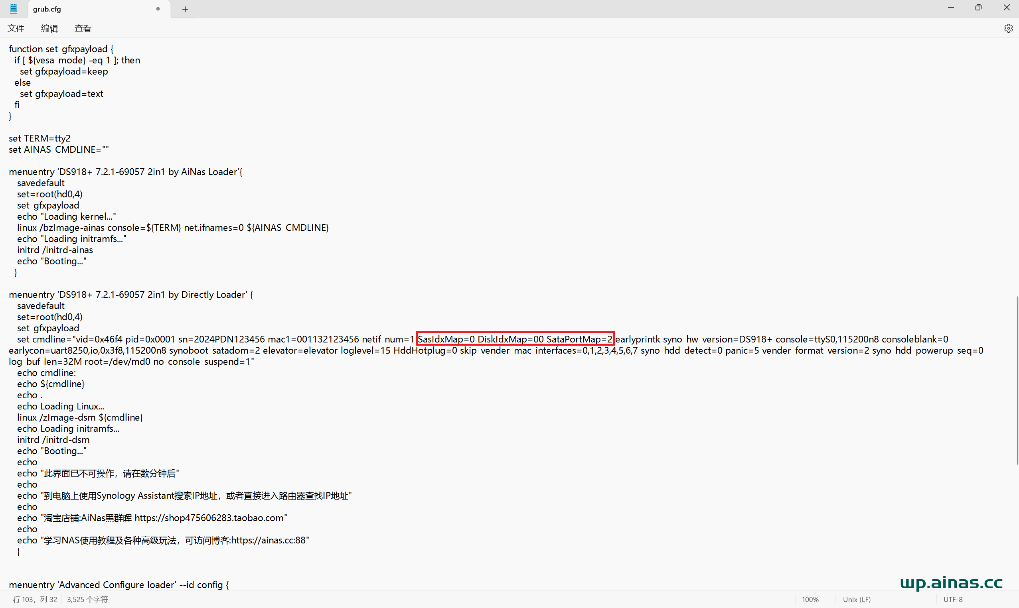
Task: Click the 3,525 个字符 character count
Action: pyautogui.click(x=87, y=599)
